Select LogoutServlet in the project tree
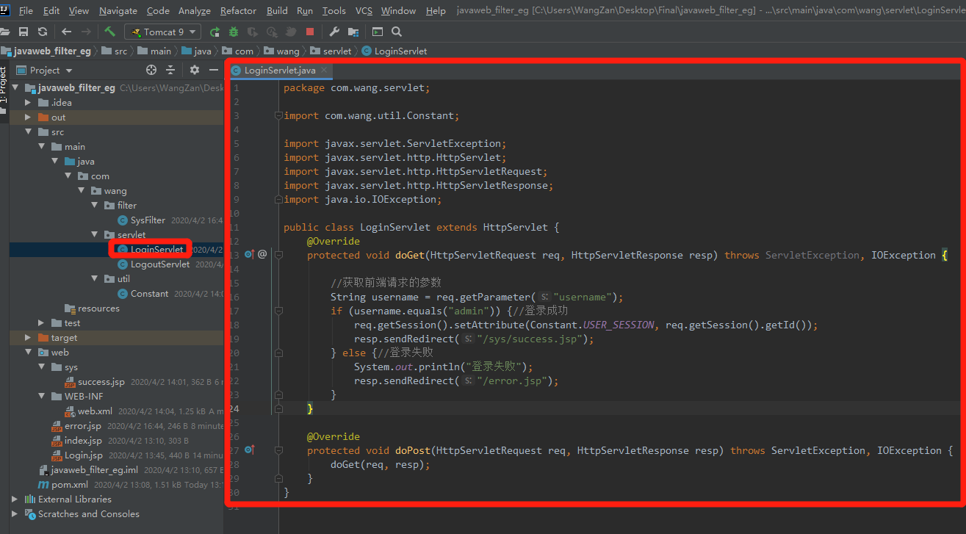The height and width of the screenshot is (534, 966). (x=160, y=264)
